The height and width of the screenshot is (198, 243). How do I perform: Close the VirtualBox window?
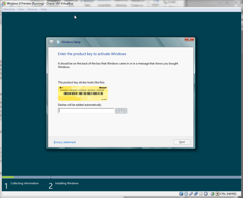tap(236, 2)
